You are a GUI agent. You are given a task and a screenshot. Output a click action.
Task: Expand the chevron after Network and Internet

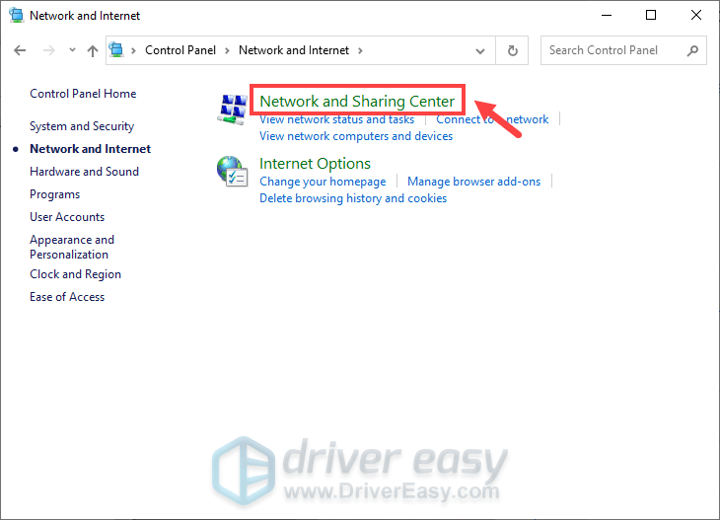coord(360,50)
